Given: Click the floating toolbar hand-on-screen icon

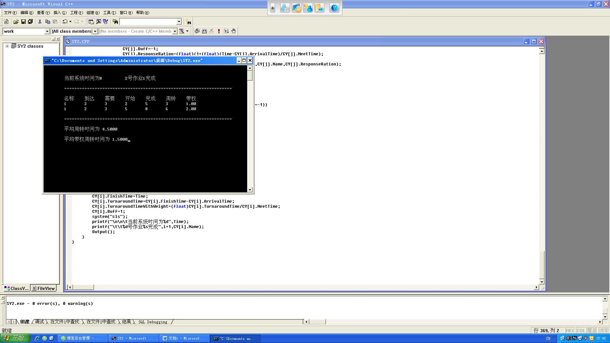Looking at the screenshot, I should pos(296,8).
